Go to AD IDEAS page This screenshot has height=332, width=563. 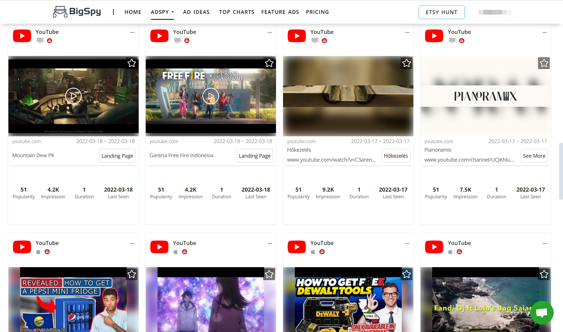[x=196, y=12]
